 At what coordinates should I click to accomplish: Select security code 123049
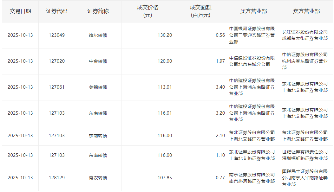(57, 35)
